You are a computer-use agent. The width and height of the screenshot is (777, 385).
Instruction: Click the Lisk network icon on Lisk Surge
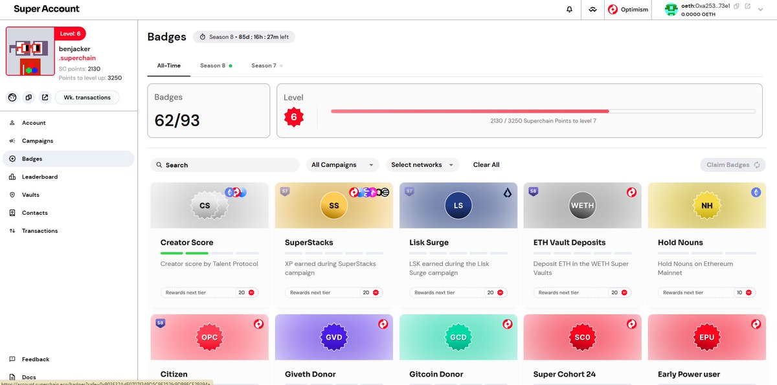[x=507, y=192]
